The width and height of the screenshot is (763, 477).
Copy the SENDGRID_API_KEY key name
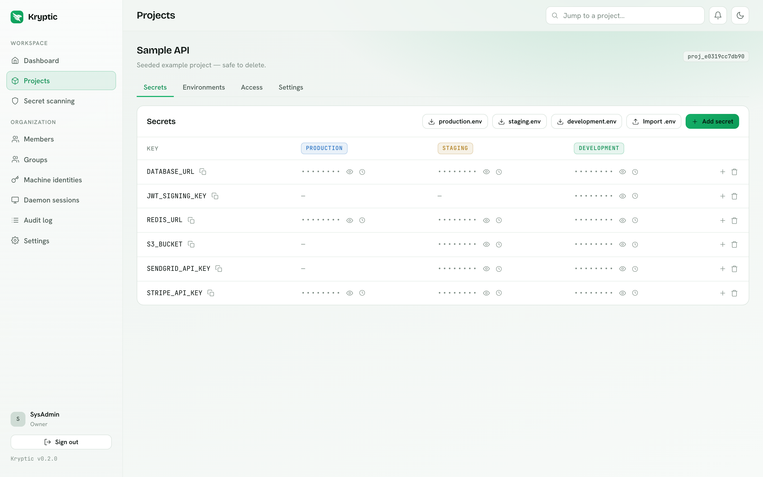click(x=219, y=268)
